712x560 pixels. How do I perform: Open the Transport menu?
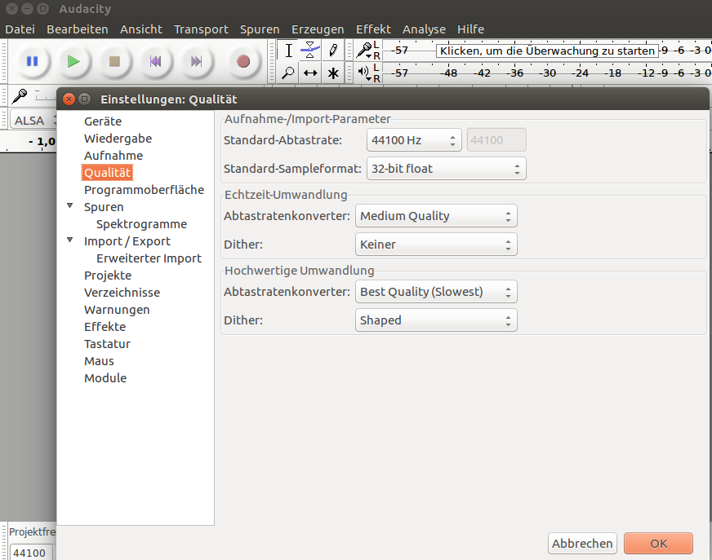(201, 29)
